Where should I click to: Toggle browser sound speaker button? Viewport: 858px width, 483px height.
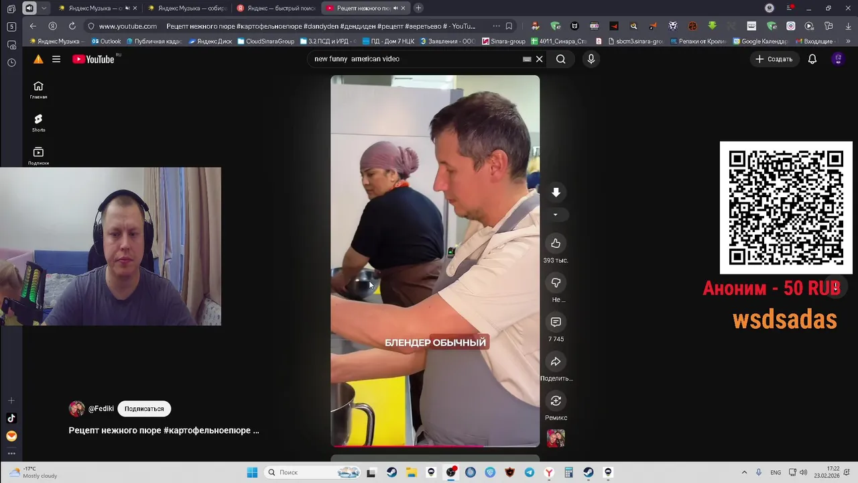[x=29, y=8]
